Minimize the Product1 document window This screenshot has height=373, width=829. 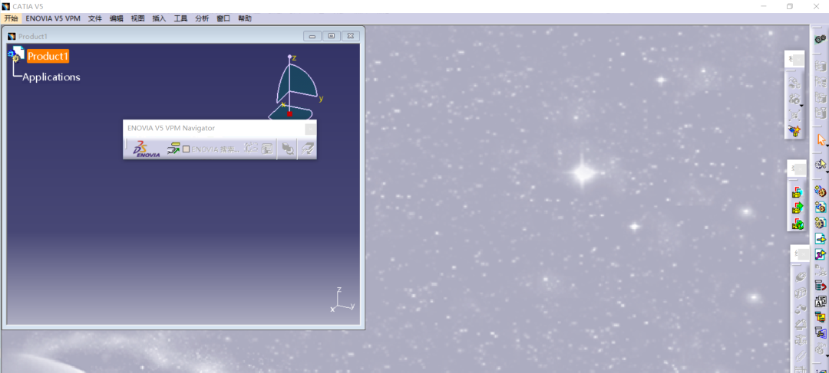pyautogui.click(x=312, y=36)
